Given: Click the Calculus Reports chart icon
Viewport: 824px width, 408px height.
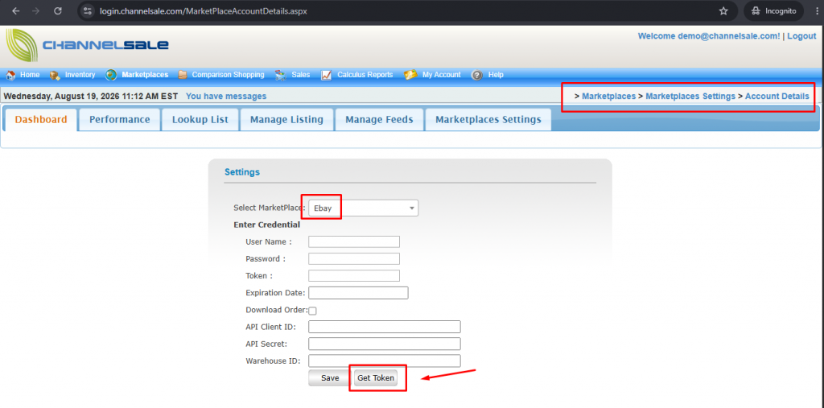Looking at the screenshot, I should (327, 75).
